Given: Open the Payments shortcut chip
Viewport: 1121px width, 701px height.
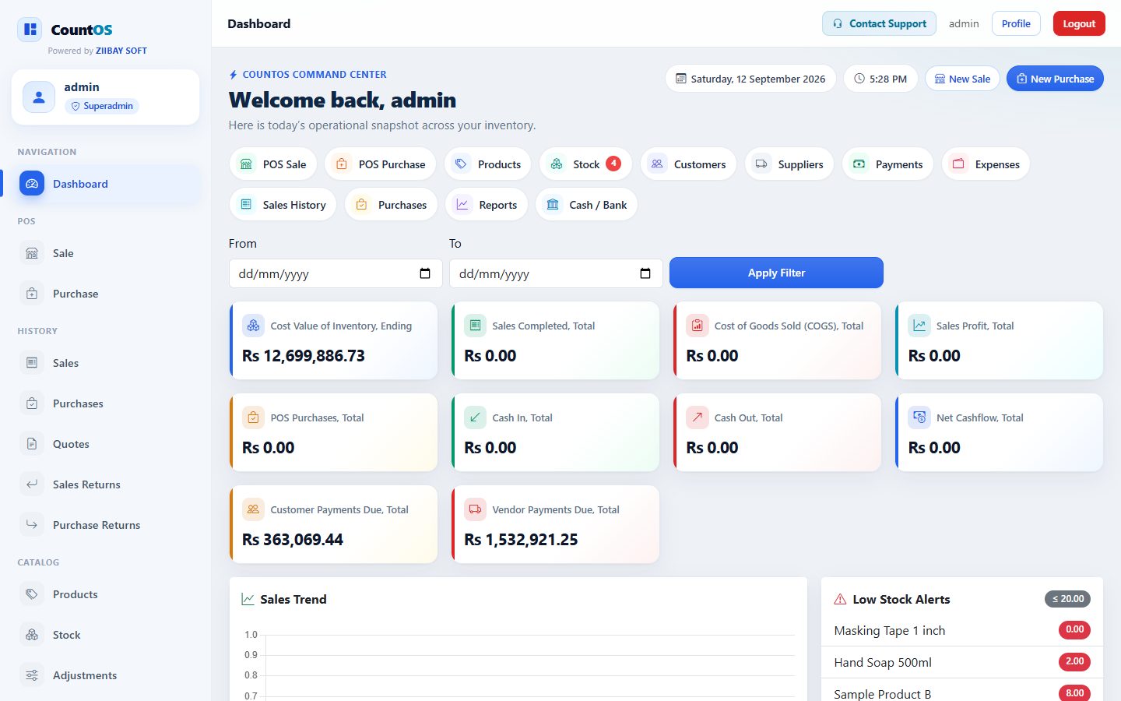Looking at the screenshot, I should click(x=887, y=164).
